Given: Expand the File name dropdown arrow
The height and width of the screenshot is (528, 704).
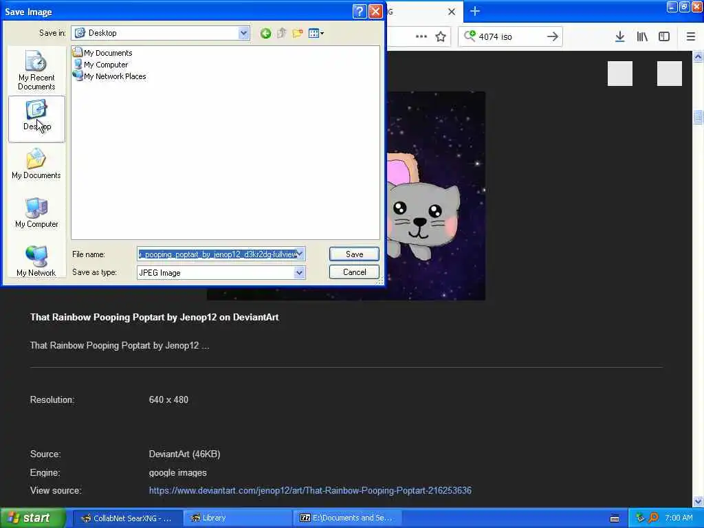Looking at the screenshot, I should pyautogui.click(x=300, y=254).
